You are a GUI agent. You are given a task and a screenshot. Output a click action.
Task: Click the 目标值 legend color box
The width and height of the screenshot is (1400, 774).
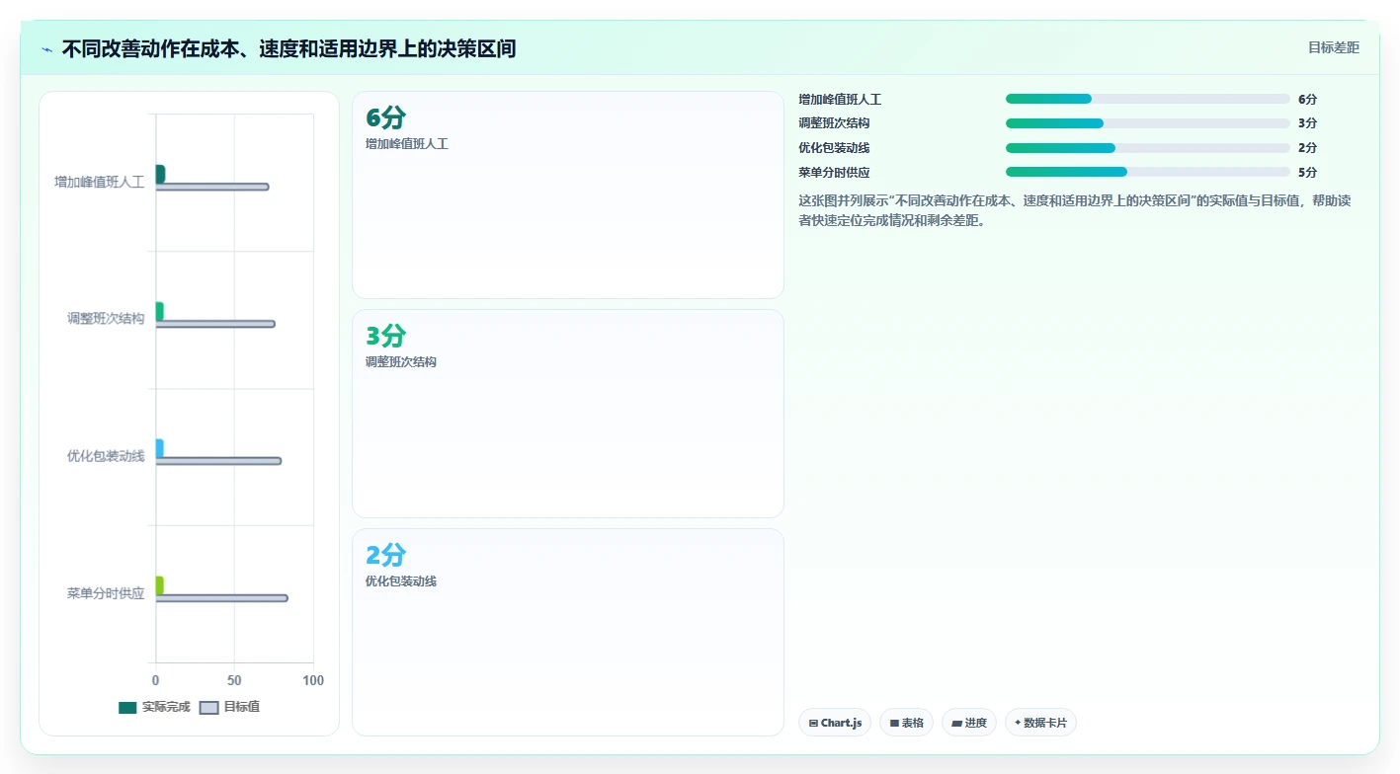(208, 707)
